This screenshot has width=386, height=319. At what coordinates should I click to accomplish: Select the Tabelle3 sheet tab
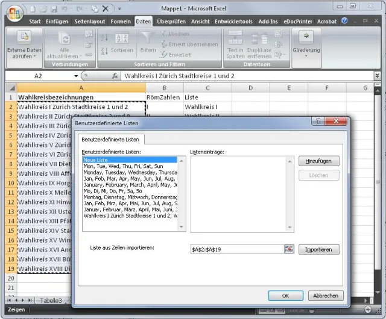[x=51, y=300]
